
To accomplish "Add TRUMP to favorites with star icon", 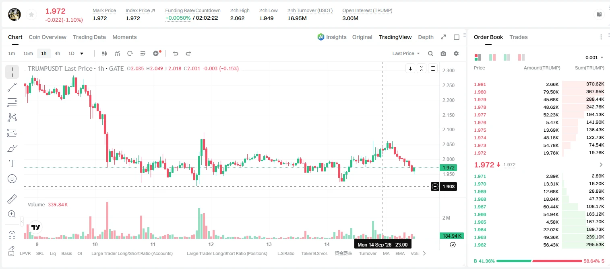I will coord(31,15).
